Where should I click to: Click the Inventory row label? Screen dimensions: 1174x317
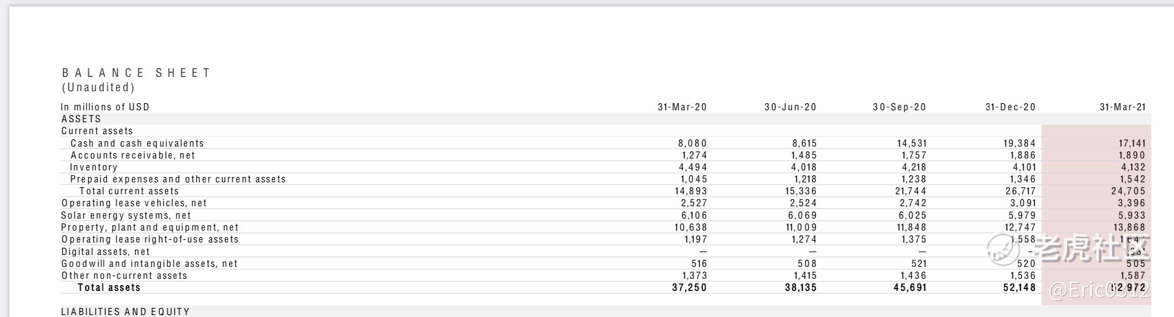pyautogui.click(x=94, y=167)
